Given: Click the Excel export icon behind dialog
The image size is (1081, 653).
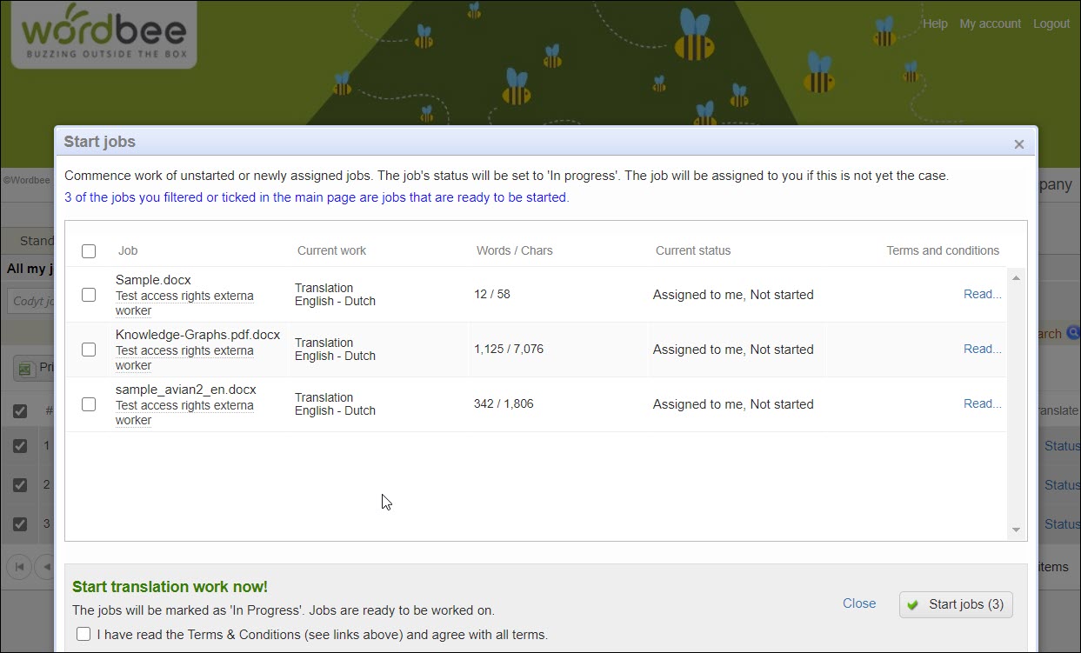Looking at the screenshot, I should point(26,368).
